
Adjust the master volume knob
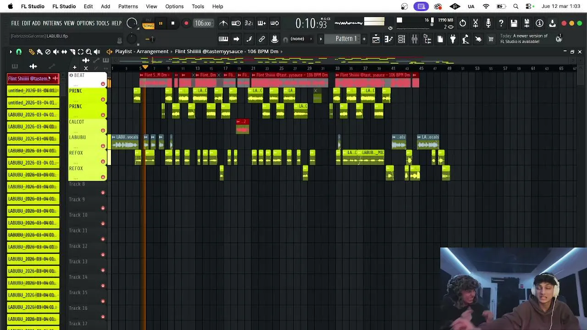click(132, 23)
